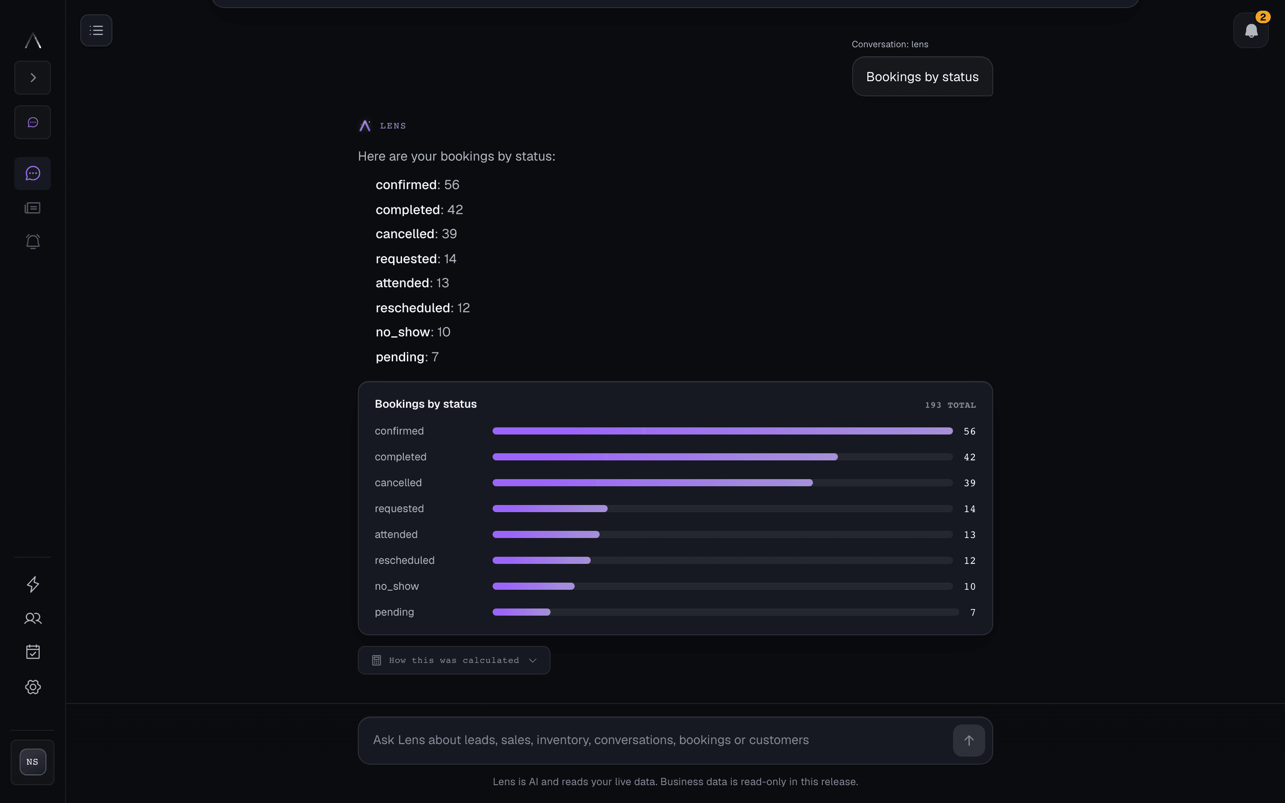
Task: Open the alerts bell in sidebar
Action: [x=33, y=242]
